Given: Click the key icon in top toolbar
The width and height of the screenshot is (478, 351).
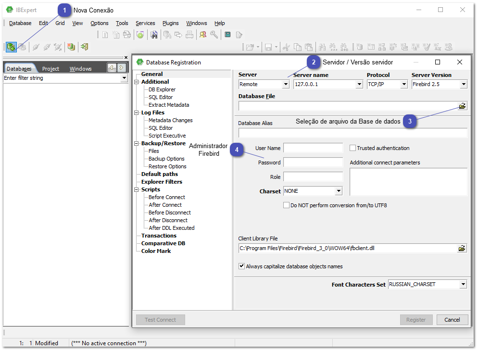Looking at the screenshot, I should pyautogui.click(x=214, y=35).
